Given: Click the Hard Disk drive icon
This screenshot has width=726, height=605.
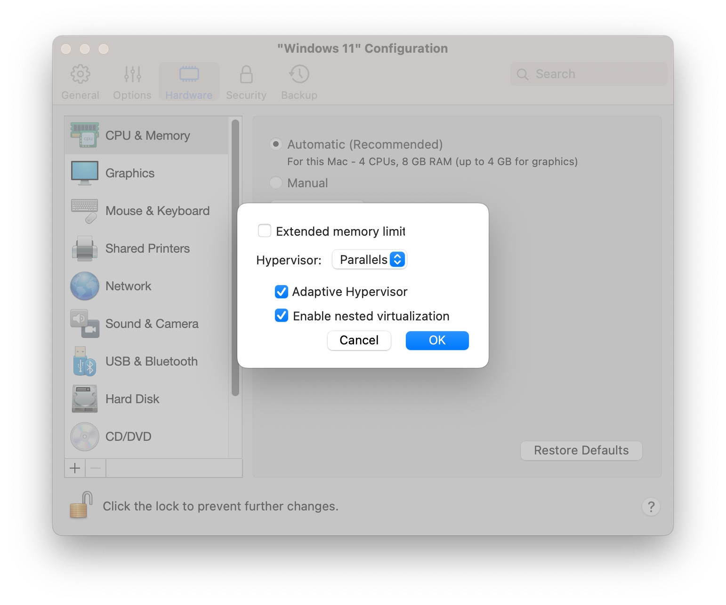Looking at the screenshot, I should pos(85,399).
